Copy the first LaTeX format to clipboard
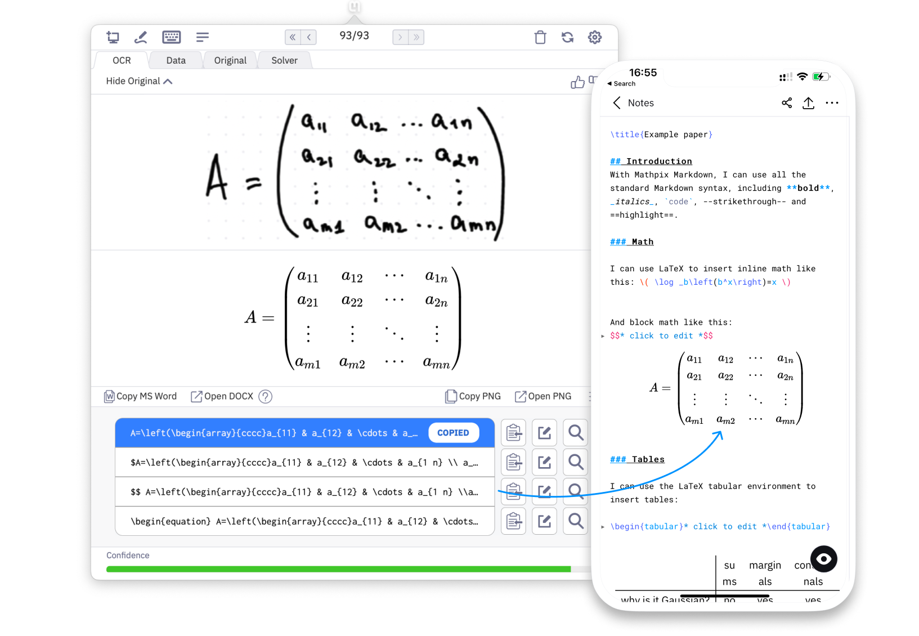Screen dimensions: 919x636 tap(513, 432)
